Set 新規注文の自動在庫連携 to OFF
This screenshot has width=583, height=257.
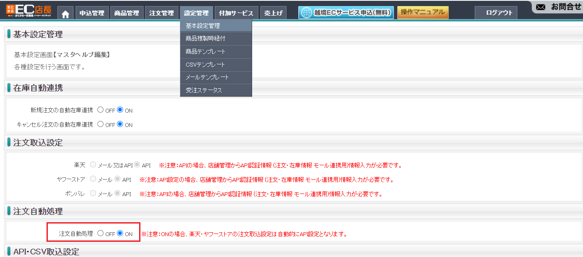(100, 110)
